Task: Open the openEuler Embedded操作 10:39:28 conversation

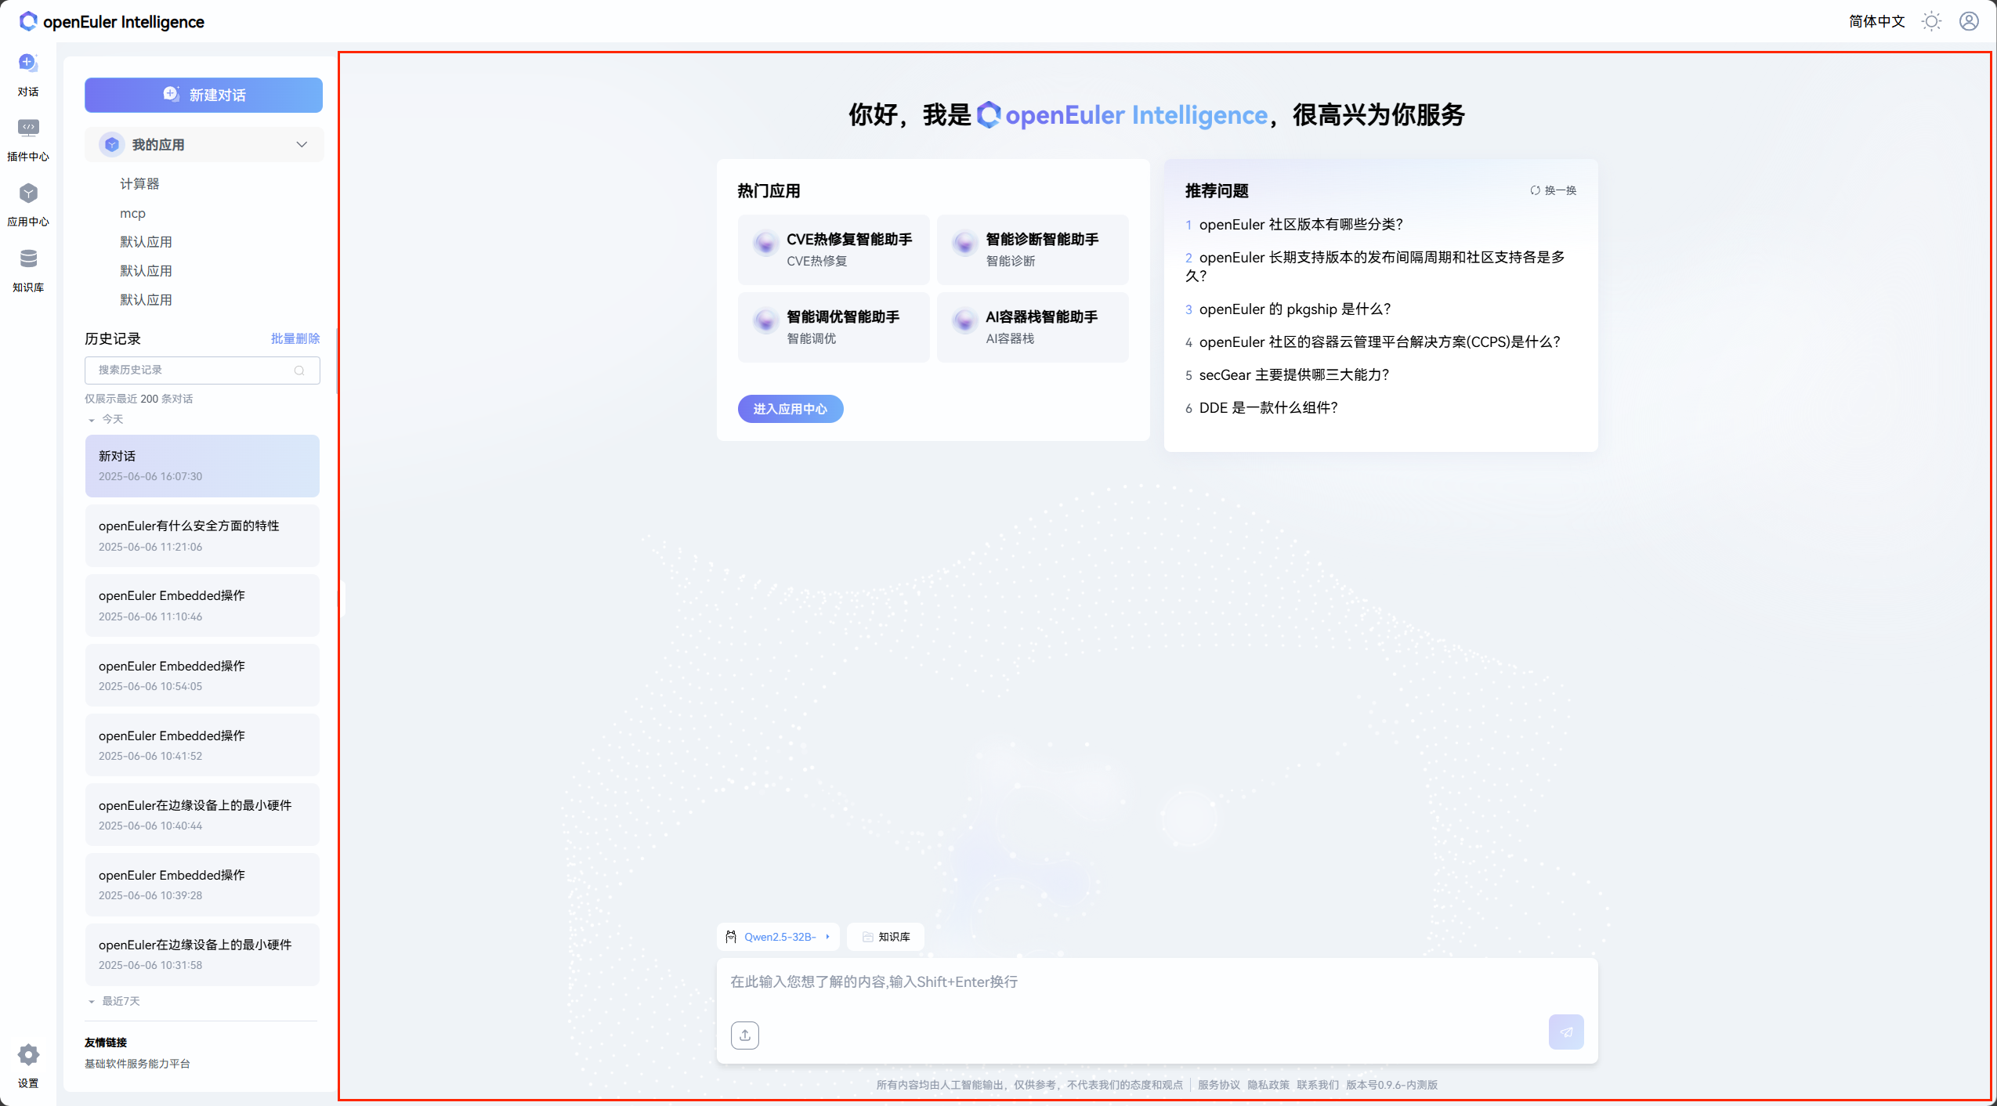Action: (x=202, y=884)
